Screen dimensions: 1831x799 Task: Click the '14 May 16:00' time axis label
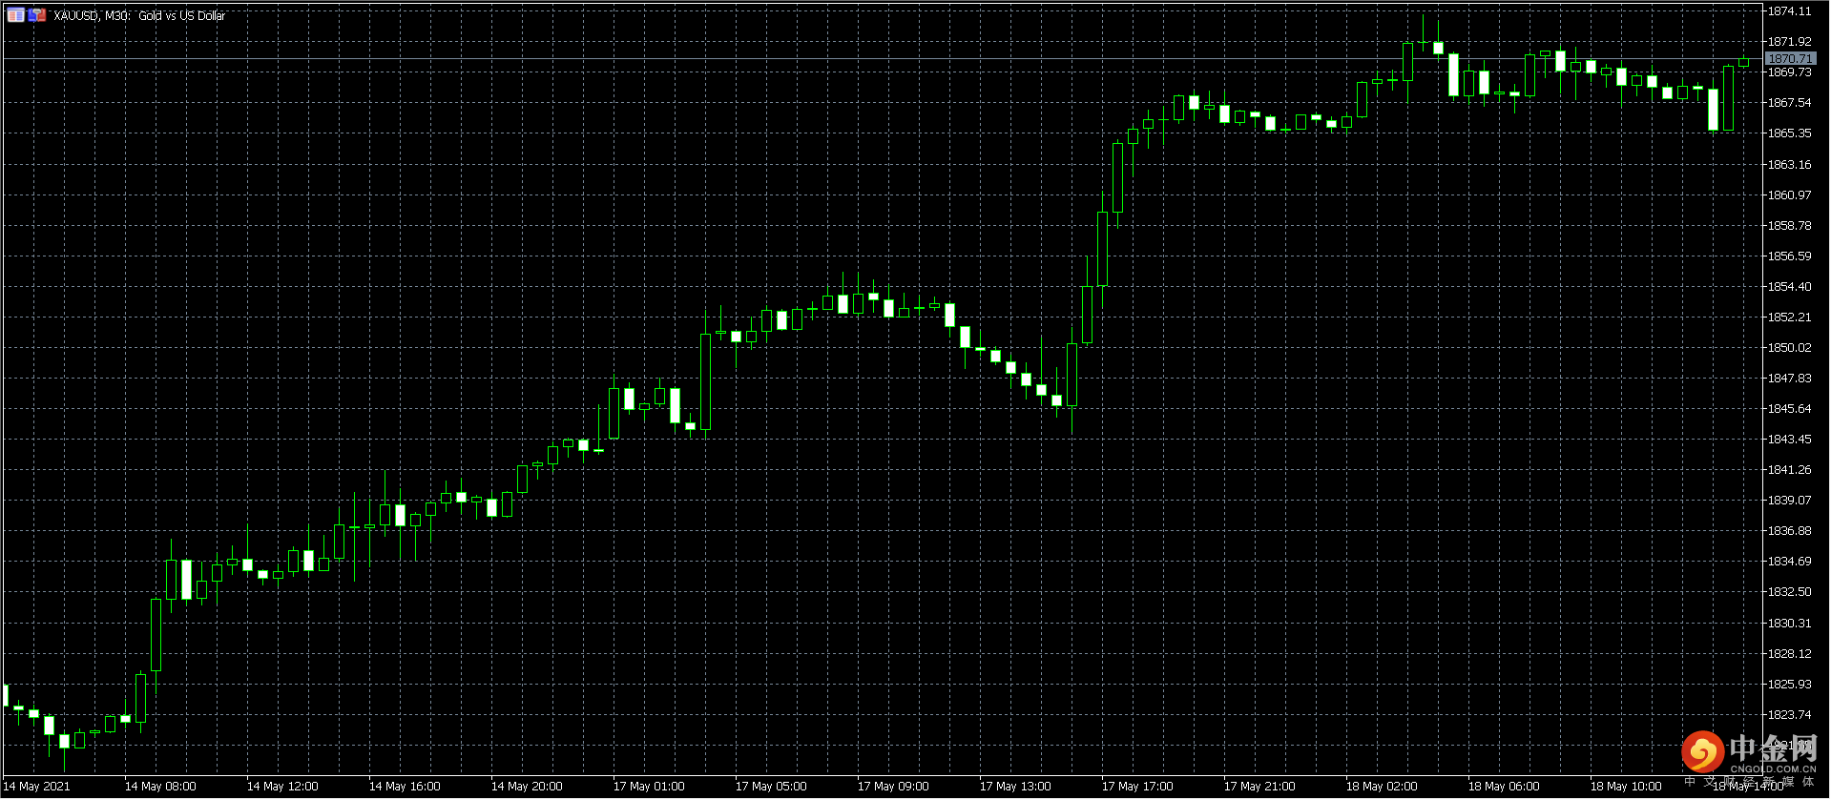click(405, 787)
